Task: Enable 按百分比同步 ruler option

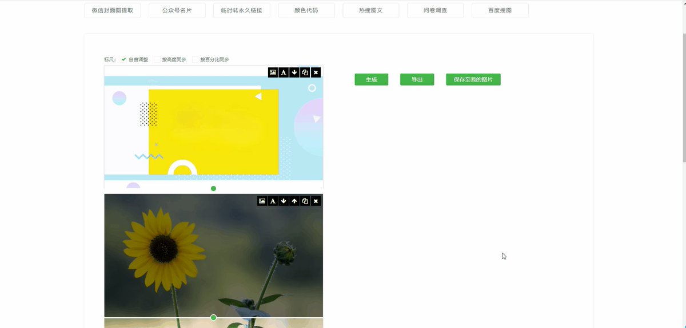Action: pyautogui.click(x=210, y=59)
